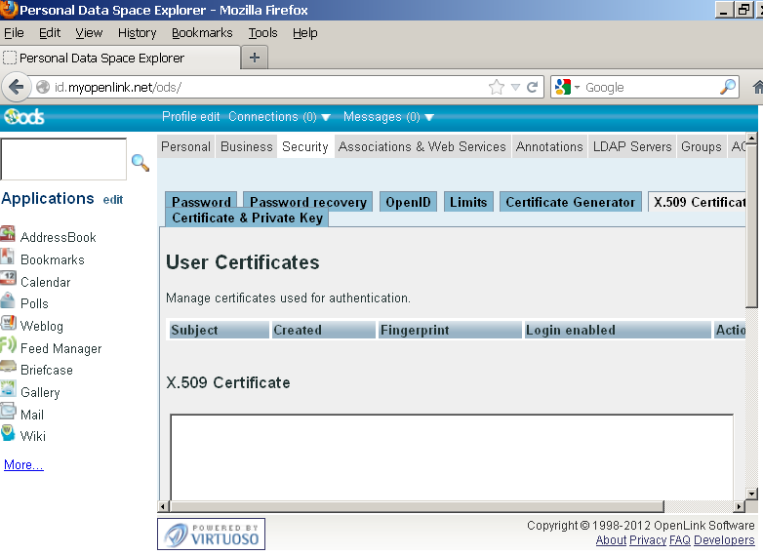The width and height of the screenshot is (763, 555).
Task: Click the AddressBook application icon
Action: [x=8, y=235]
